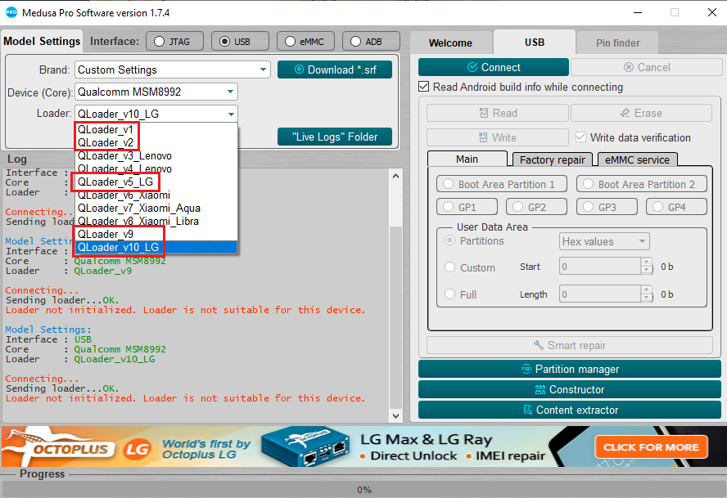Click the Model Settings tab

42,41
